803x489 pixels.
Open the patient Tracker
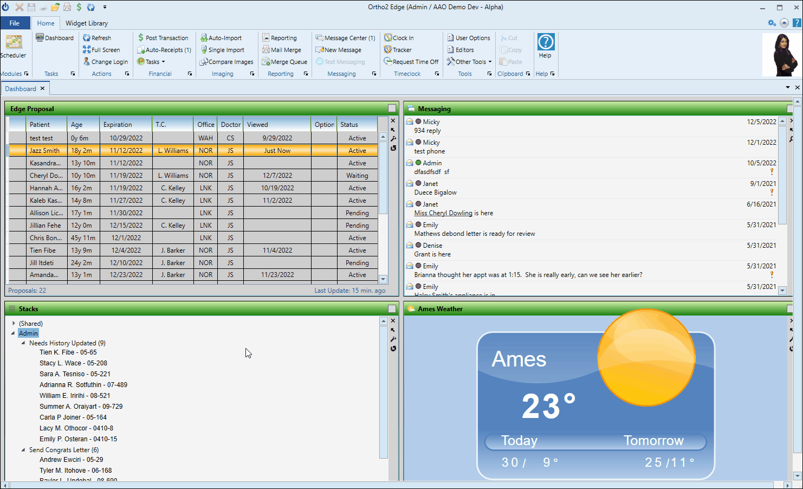[398, 50]
